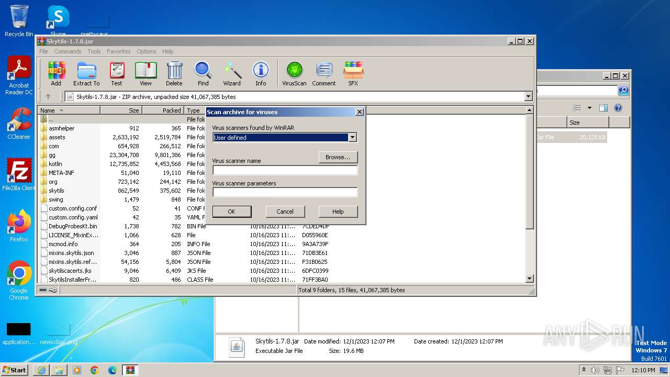Open view options dropdown in Explorer window
The height and width of the screenshot is (377, 670).
589,108
